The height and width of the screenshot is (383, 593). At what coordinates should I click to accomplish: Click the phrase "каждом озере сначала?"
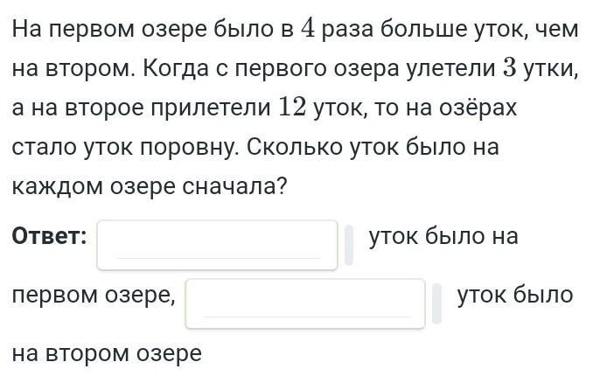click(150, 186)
